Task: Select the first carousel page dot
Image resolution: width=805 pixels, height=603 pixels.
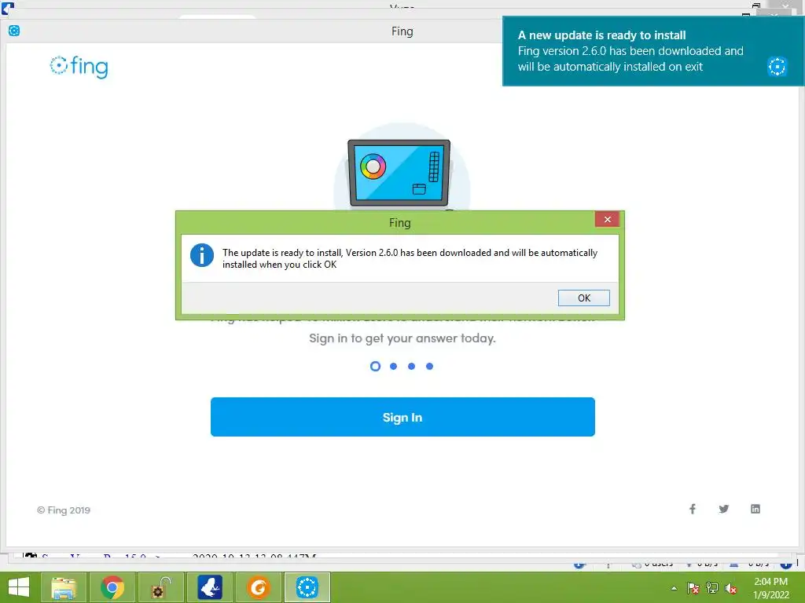Action: (375, 366)
